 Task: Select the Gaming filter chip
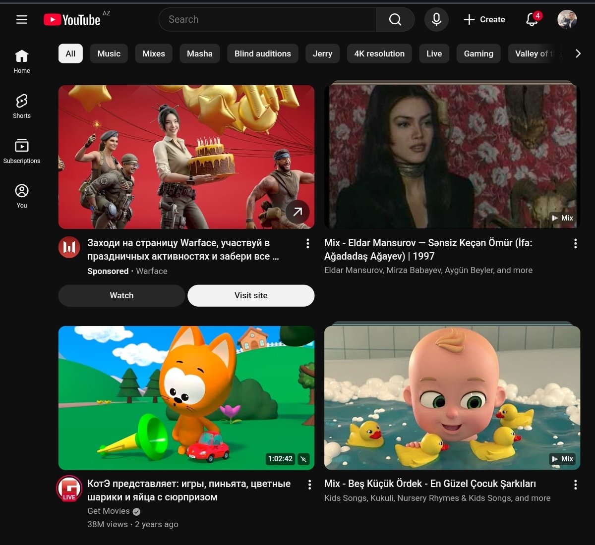point(478,54)
